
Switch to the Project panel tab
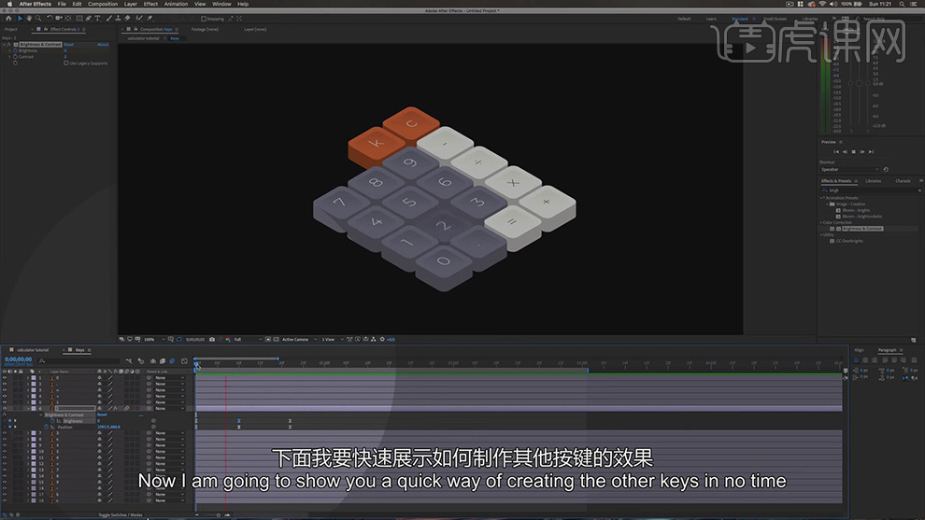pos(10,30)
